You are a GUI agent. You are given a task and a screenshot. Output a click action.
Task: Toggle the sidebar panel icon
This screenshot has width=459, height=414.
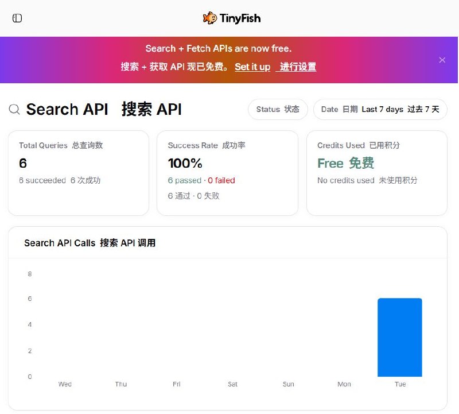point(17,18)
